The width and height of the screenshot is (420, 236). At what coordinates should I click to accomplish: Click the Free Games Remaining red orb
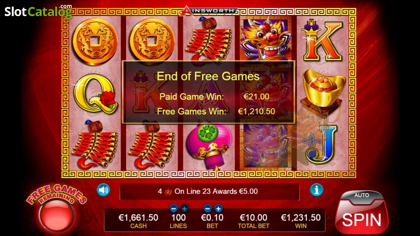coord(57,215)
